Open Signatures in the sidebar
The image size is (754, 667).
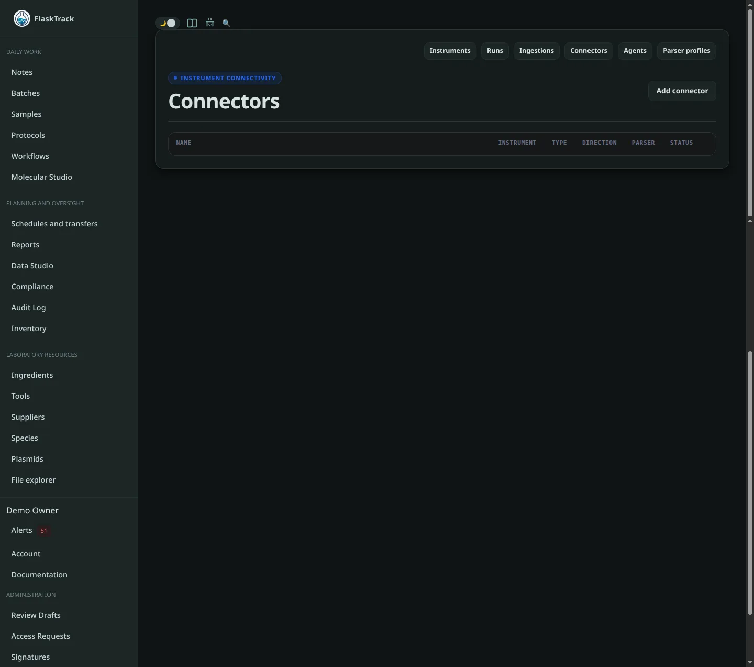tap(69, 657)
